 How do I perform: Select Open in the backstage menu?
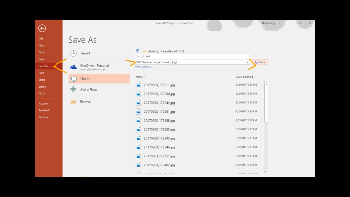(x=42, y=52)
